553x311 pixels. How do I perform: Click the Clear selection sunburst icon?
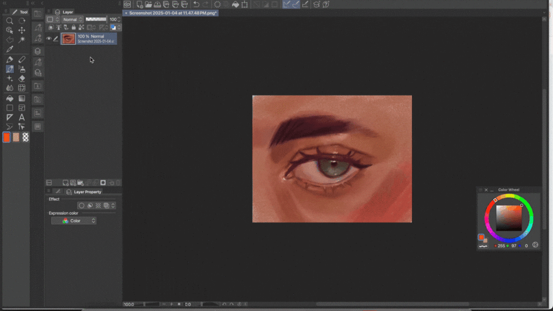coord(217,4)
